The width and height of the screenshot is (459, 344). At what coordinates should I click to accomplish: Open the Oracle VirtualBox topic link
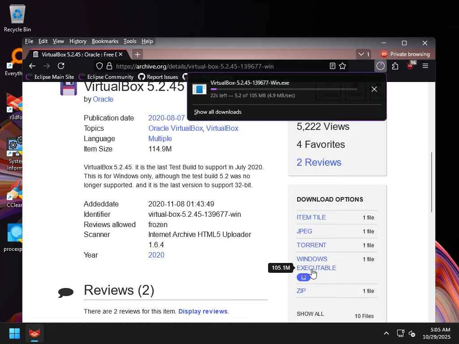click(175, 129)
